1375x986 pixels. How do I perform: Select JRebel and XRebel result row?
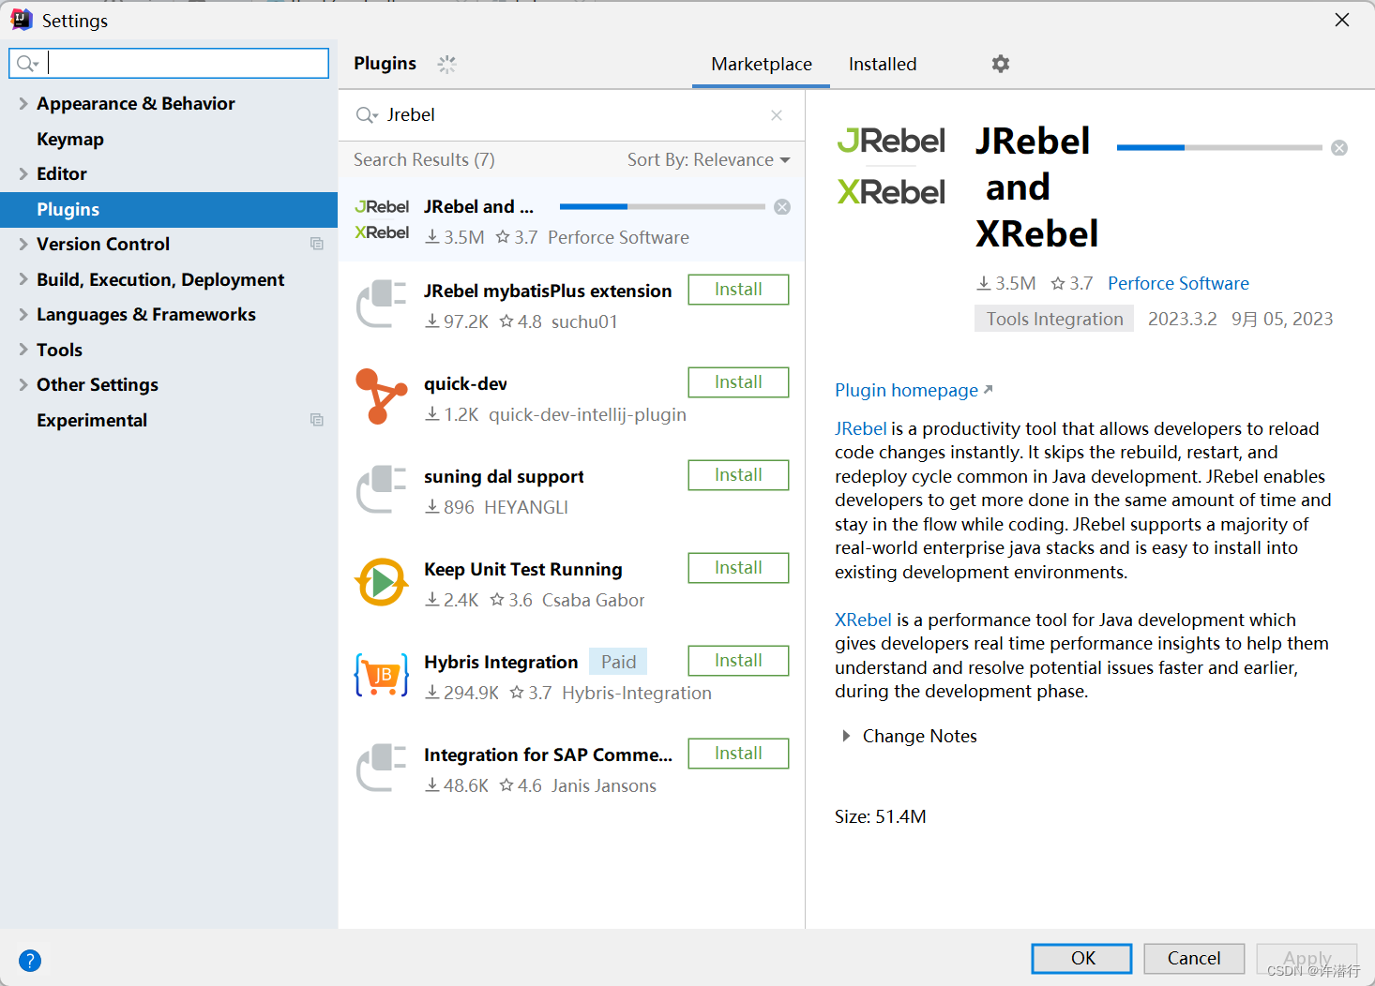point(572,220)
